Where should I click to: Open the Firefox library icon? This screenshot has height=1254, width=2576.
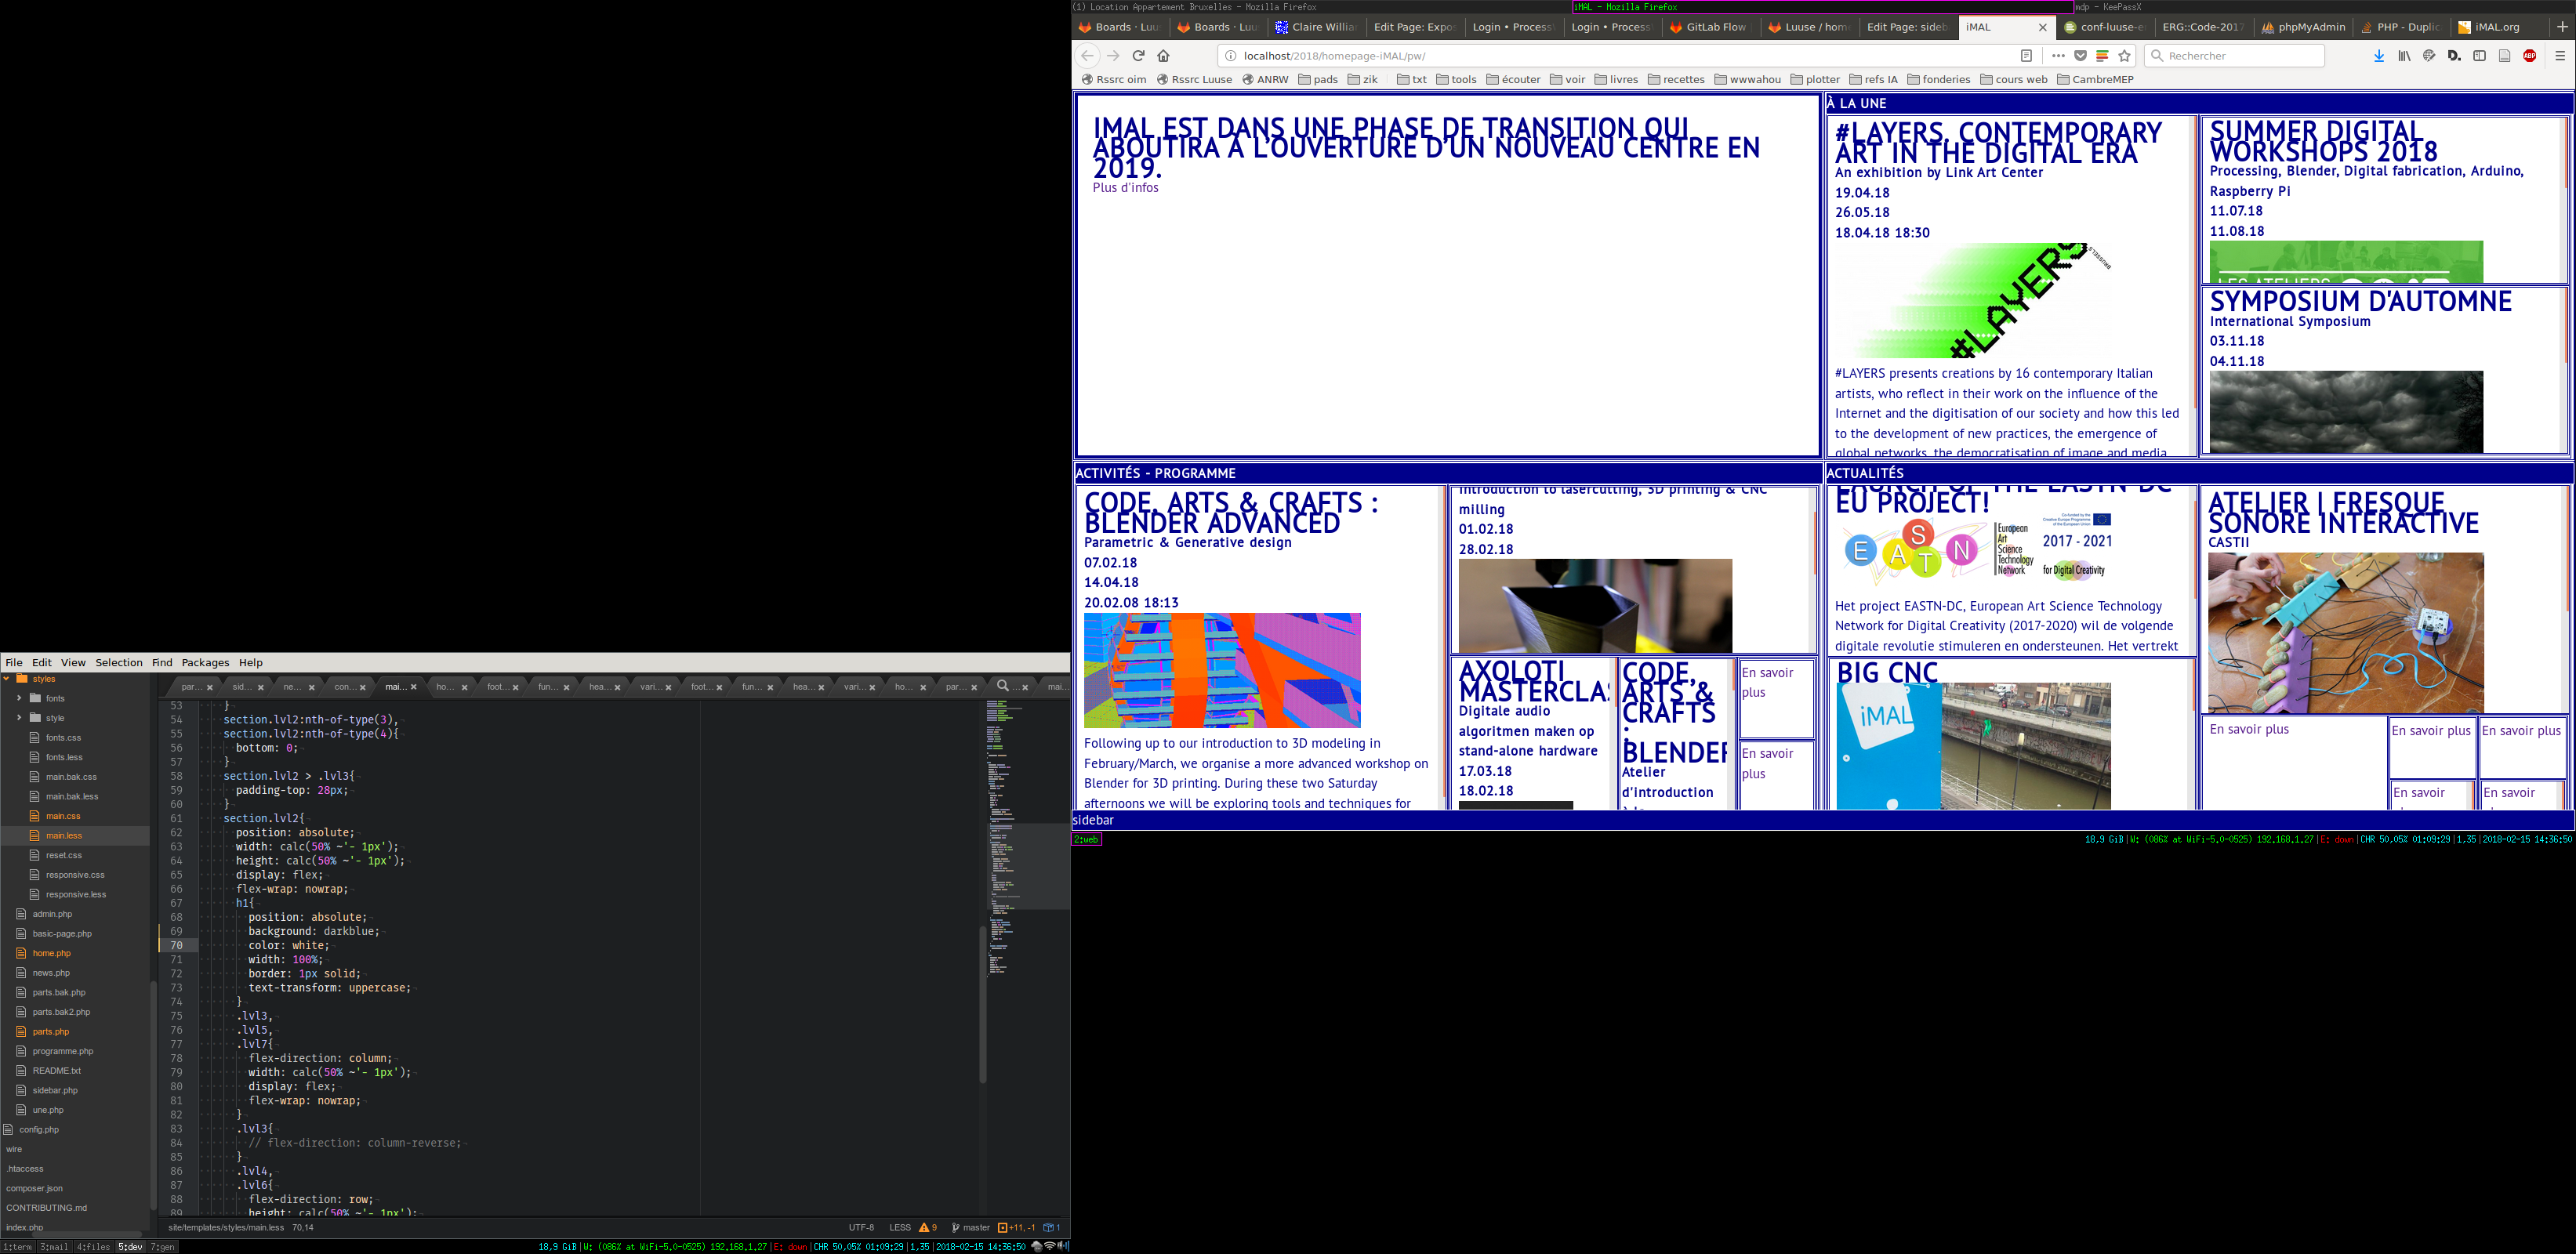click(x=2404, y=56)
